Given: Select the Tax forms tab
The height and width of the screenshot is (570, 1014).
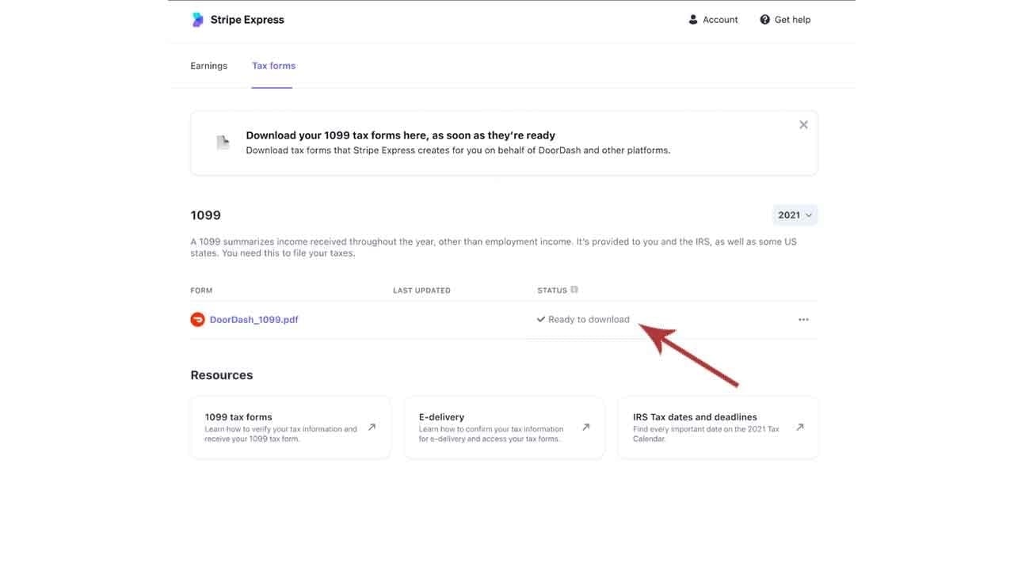Looking at the screenshot, I should click(273, 66).
